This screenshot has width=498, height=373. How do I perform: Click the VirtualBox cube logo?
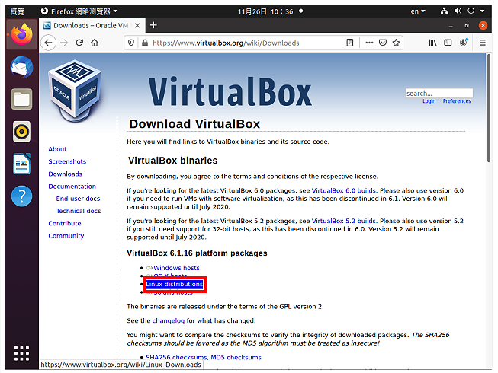tap(75, 91)
